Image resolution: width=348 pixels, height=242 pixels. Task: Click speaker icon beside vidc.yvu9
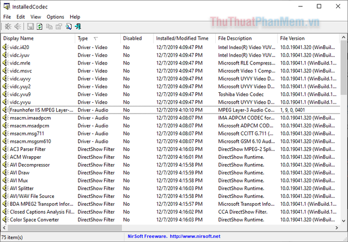pos(5,94)
